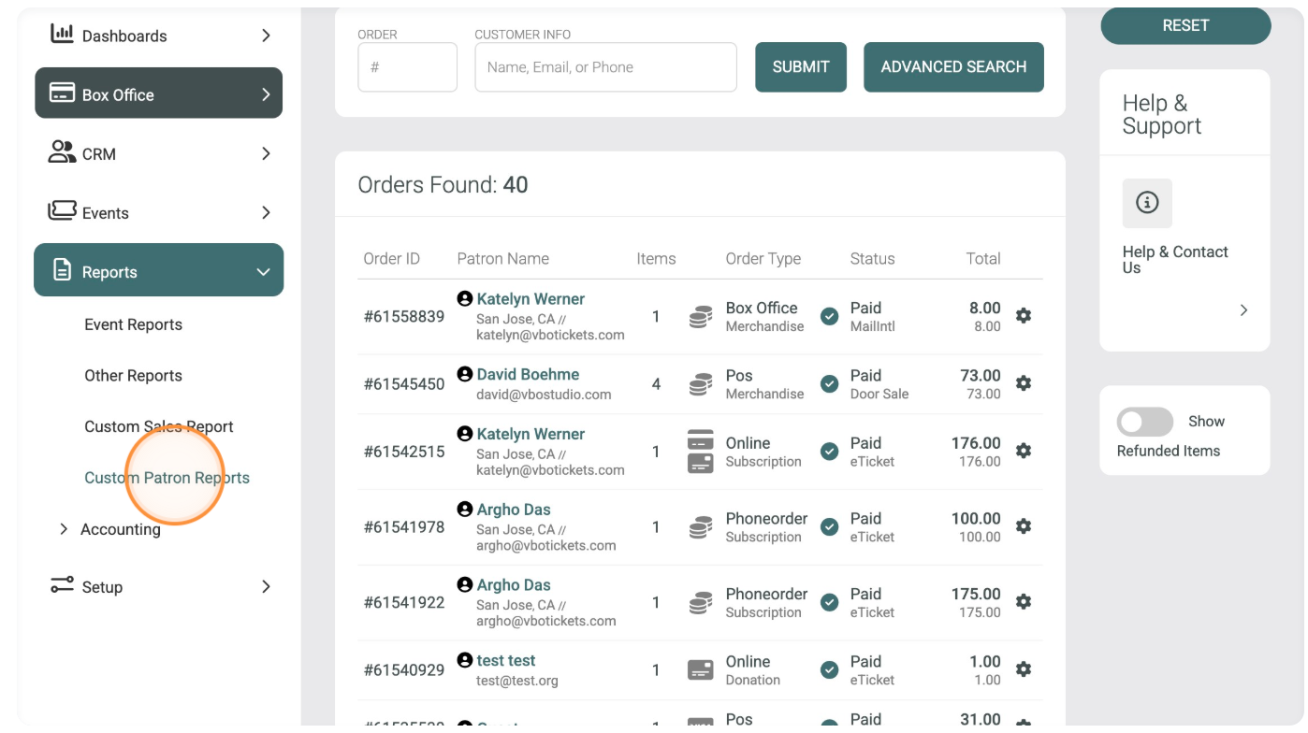Click the Events ticket icon
The width and height of the screenshot is (1308, 733).
62,211
